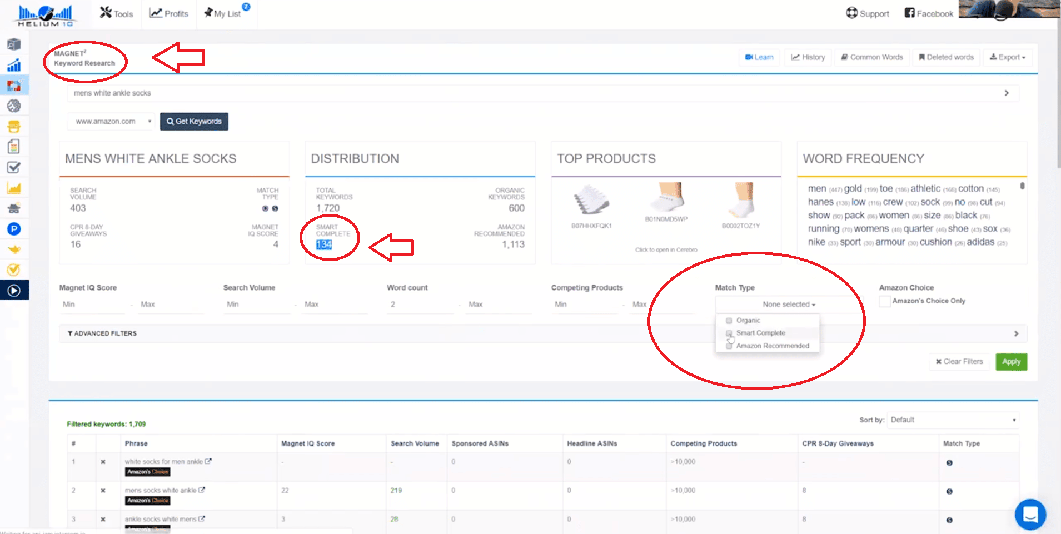Open the Black Box product research cube icon

pos(14,44)
